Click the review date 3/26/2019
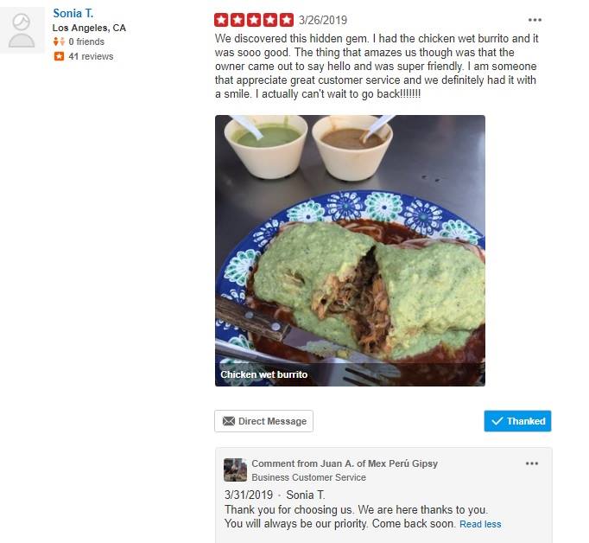Viewport: 589px width, 543px height. click(x=323, y=20)
